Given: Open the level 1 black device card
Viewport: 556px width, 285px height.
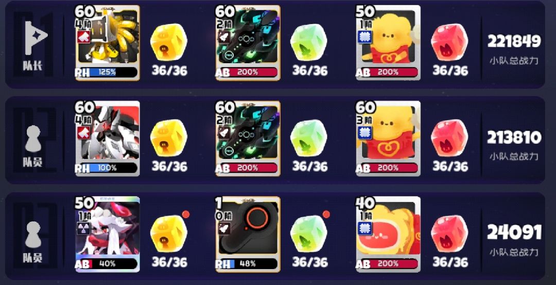Looking at the screenshot, I should [x=248, y=234].
